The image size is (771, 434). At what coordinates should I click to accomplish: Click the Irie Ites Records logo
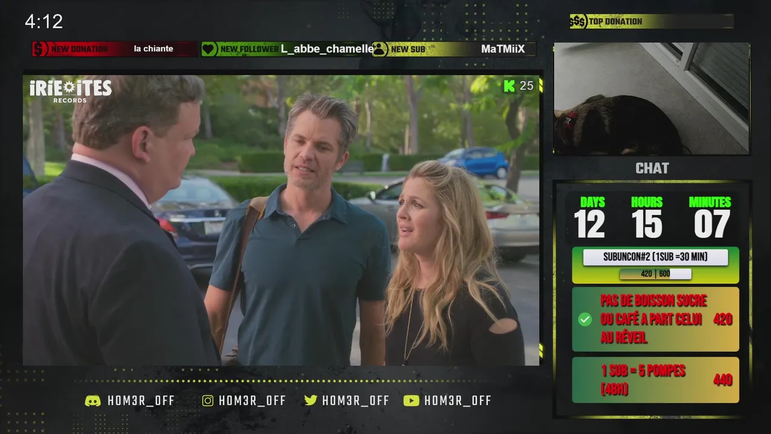click(70, 90)
